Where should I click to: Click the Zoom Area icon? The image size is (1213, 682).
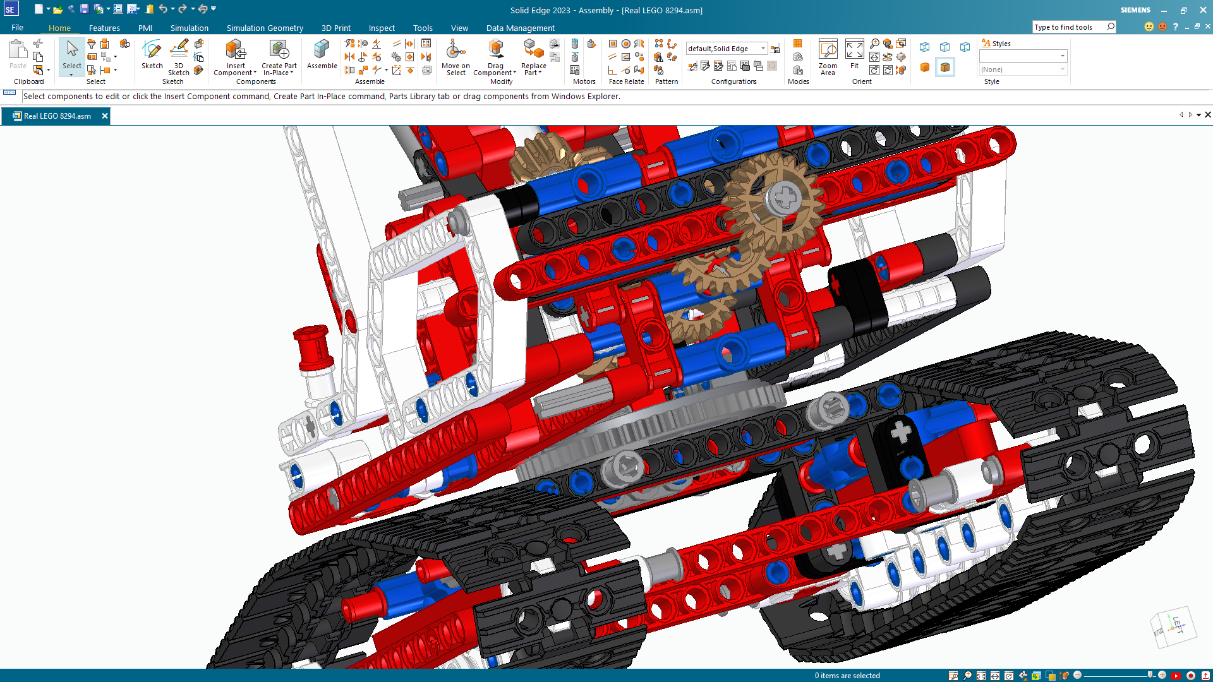click(828, 49)
